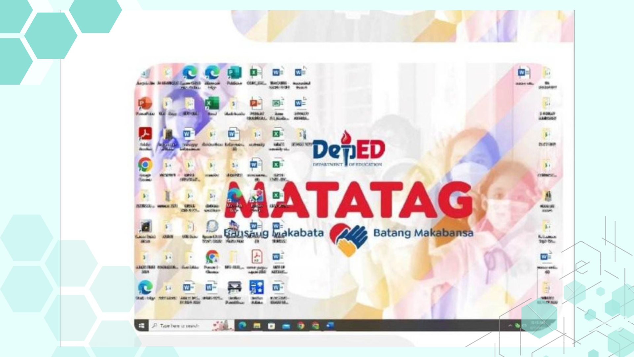Open File Explorer from the taskbar
Image resolution: width=634 pixels, height=357 pixels.
pos(257,326)
